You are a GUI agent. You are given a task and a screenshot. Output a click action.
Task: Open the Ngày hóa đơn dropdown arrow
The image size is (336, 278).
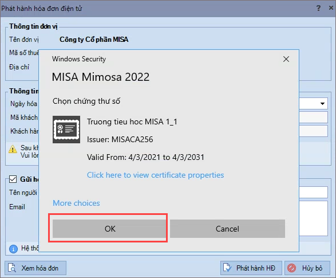[322, 104]
